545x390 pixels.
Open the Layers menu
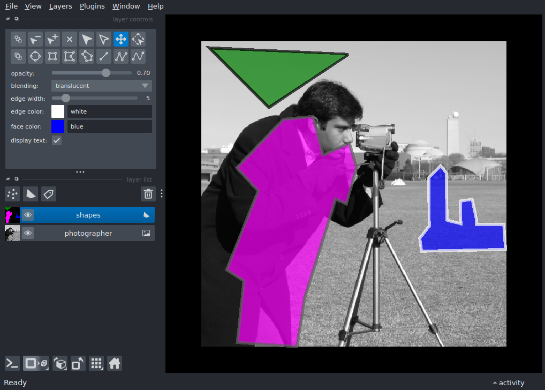pyautogui.click(x=60, y=6)
